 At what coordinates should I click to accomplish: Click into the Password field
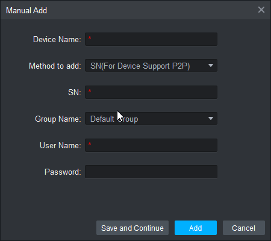[151, 172]
